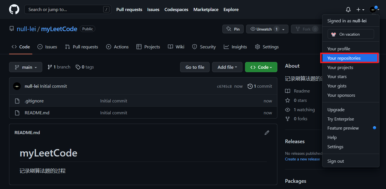Click the file icon beside README.md
The image size is (386, 189).
click(17, 113)
